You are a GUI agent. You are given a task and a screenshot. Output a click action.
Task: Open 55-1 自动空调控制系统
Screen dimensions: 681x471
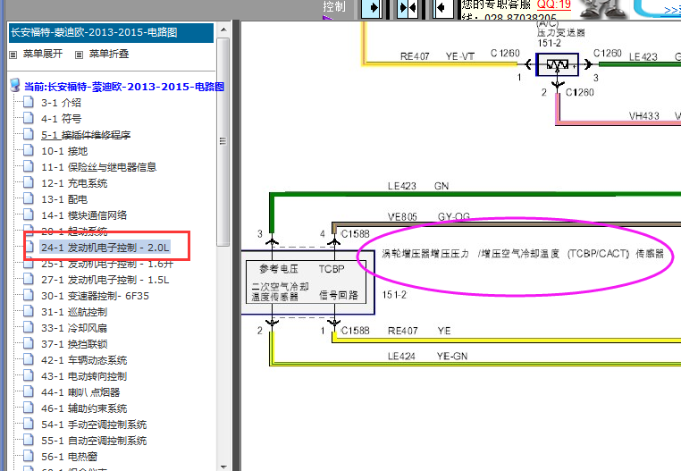point(94,441)
